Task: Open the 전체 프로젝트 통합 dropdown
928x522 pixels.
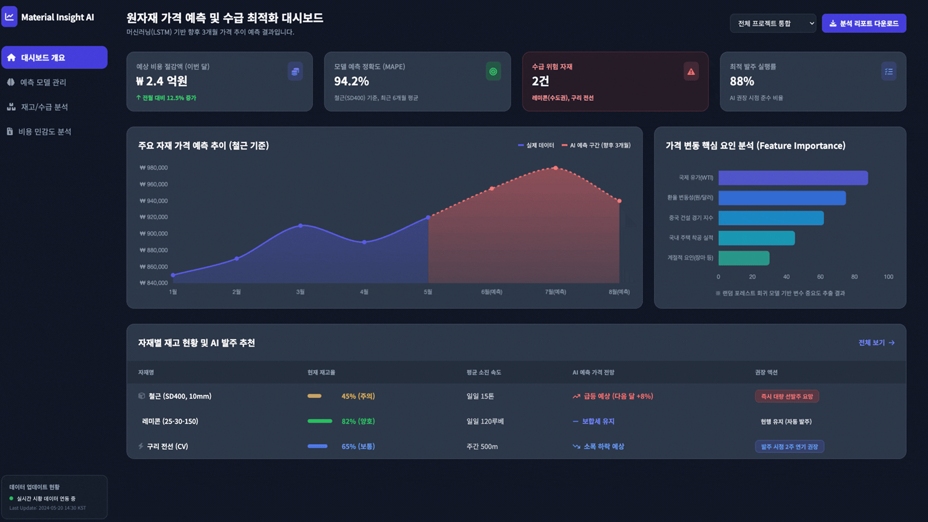Action: click(x=772, y=23)
